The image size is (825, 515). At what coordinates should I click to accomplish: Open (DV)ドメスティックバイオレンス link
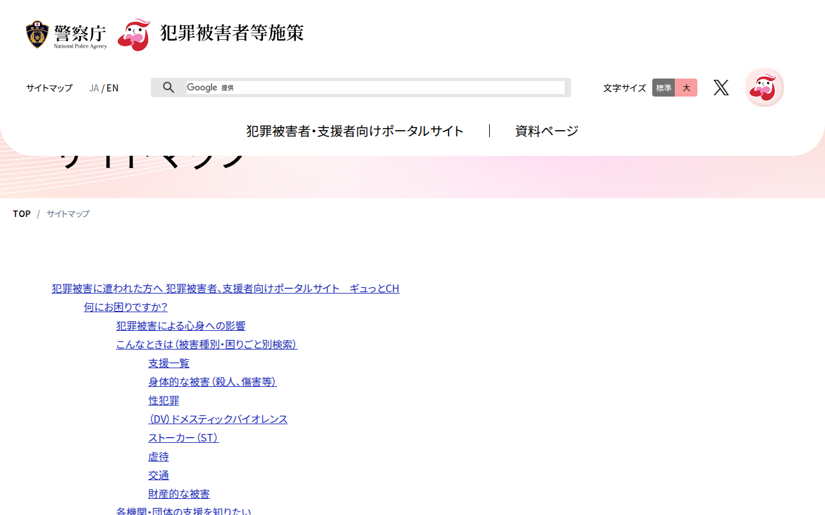tap(218, 419)
